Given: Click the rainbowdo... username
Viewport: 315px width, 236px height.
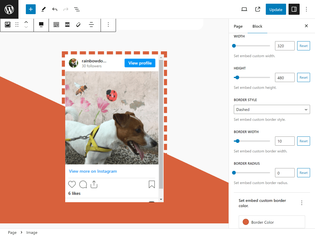Looking at the screenshot, I should click(94, 61).
